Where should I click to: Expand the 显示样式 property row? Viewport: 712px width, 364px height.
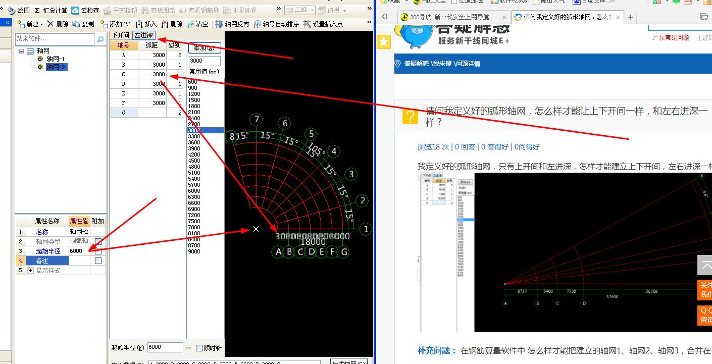pyautogui.click(x=31, y=271)
